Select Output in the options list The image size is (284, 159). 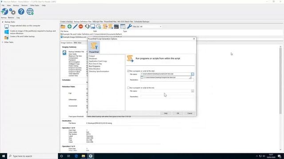point(92,56)
